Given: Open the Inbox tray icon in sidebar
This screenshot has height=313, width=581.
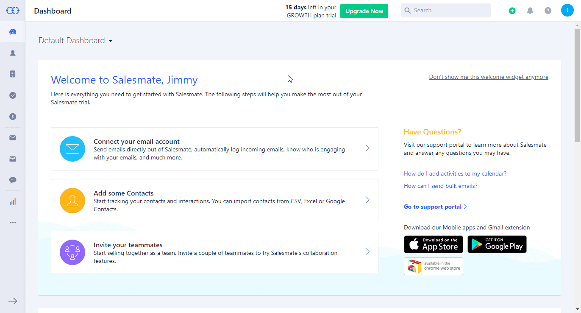Looking at the screenshot, I should tap(12, 159).
